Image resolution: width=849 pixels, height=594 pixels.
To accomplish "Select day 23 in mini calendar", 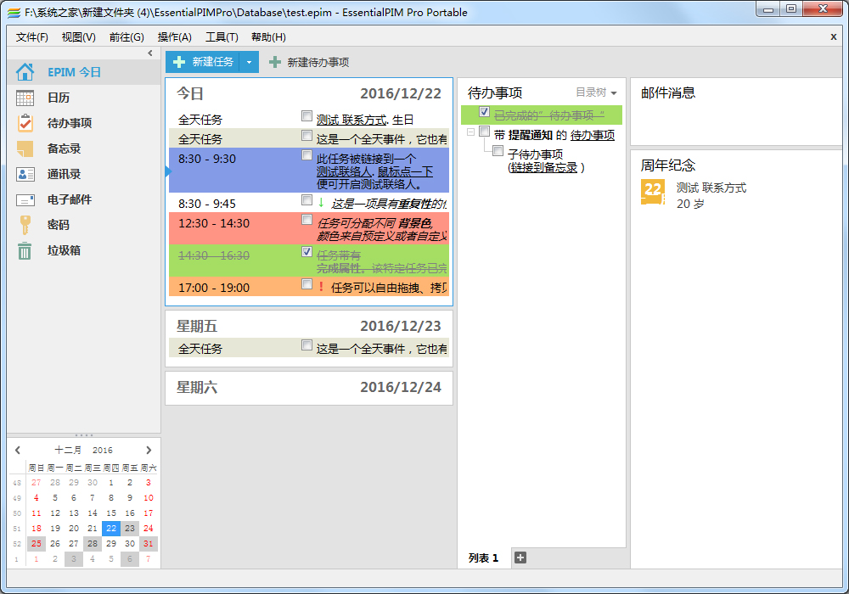I will click(130, 528).
